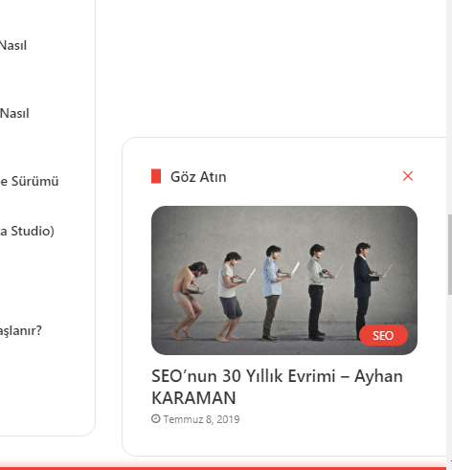Screen dimensions: 452x470
Task: Open the sidebar link ending in Sürümü
Action: (x=29, y=182)
